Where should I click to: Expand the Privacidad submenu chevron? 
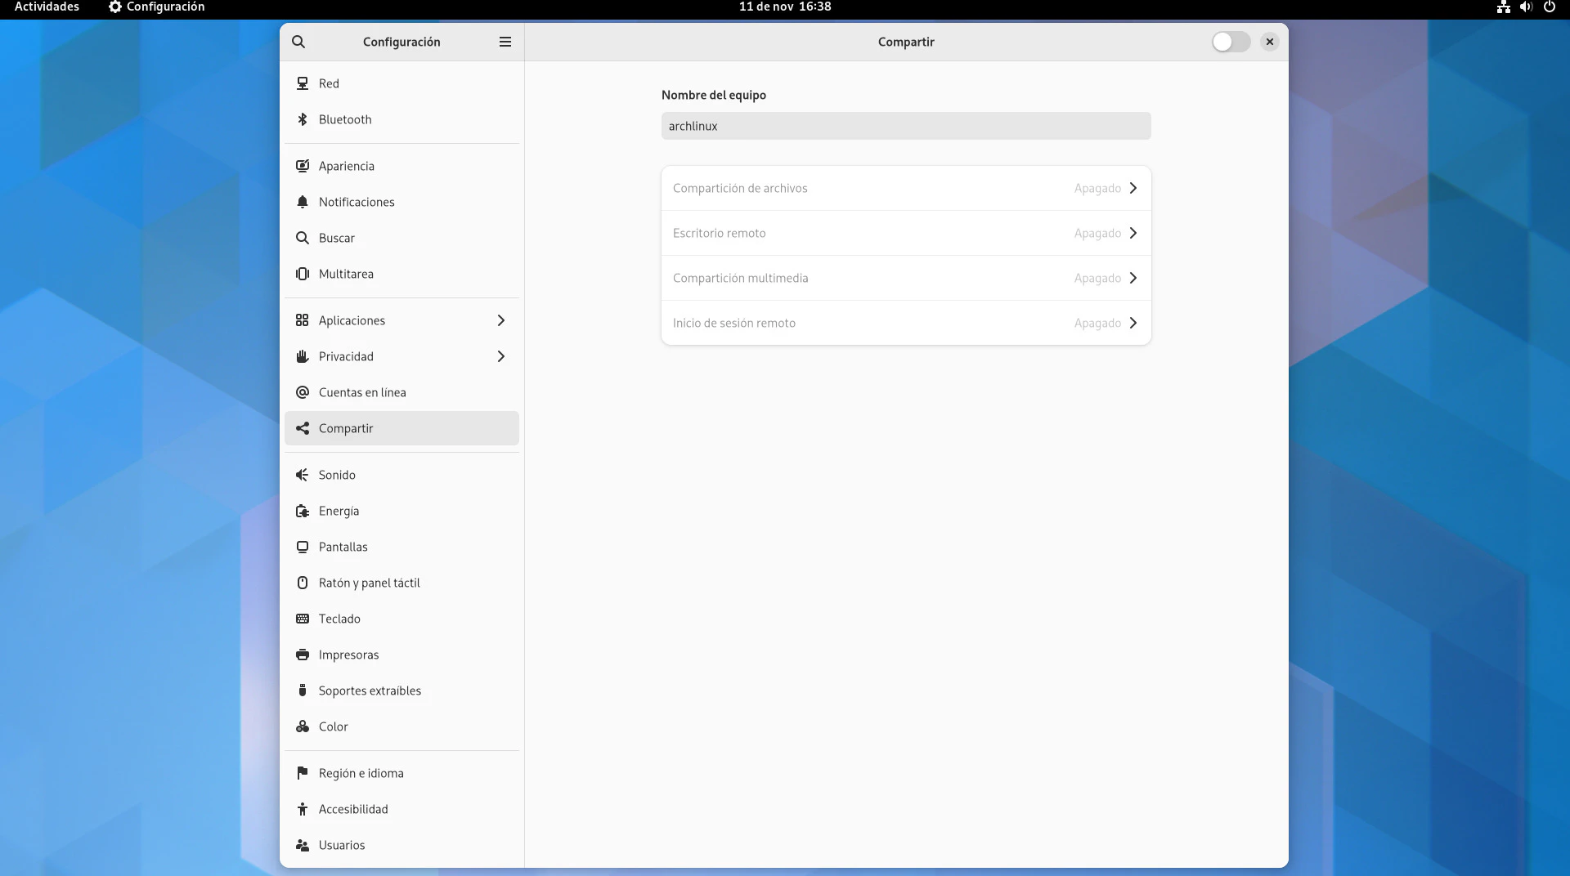click(x=501, y=356)
